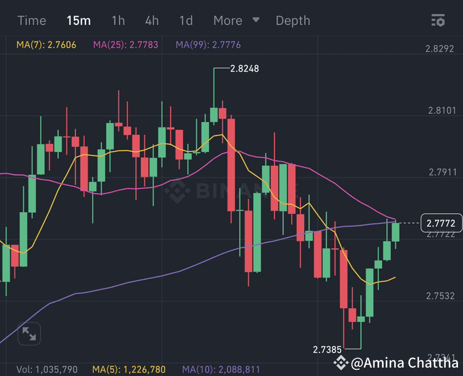Click the fullscreen expand icon bottom left
The image size is (463, 376).
[x=29, y=333]
